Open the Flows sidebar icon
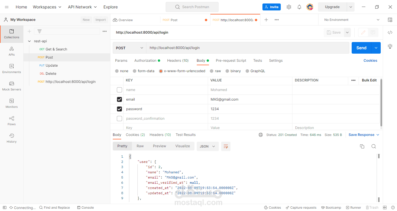Image resolution: width=397 pixels, height=211 pixels. [12, 121]
